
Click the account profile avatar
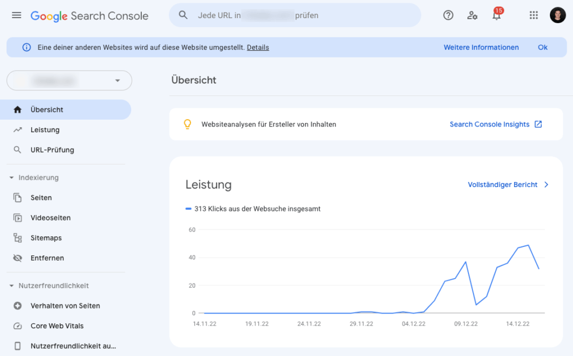[x=557, y=15]
